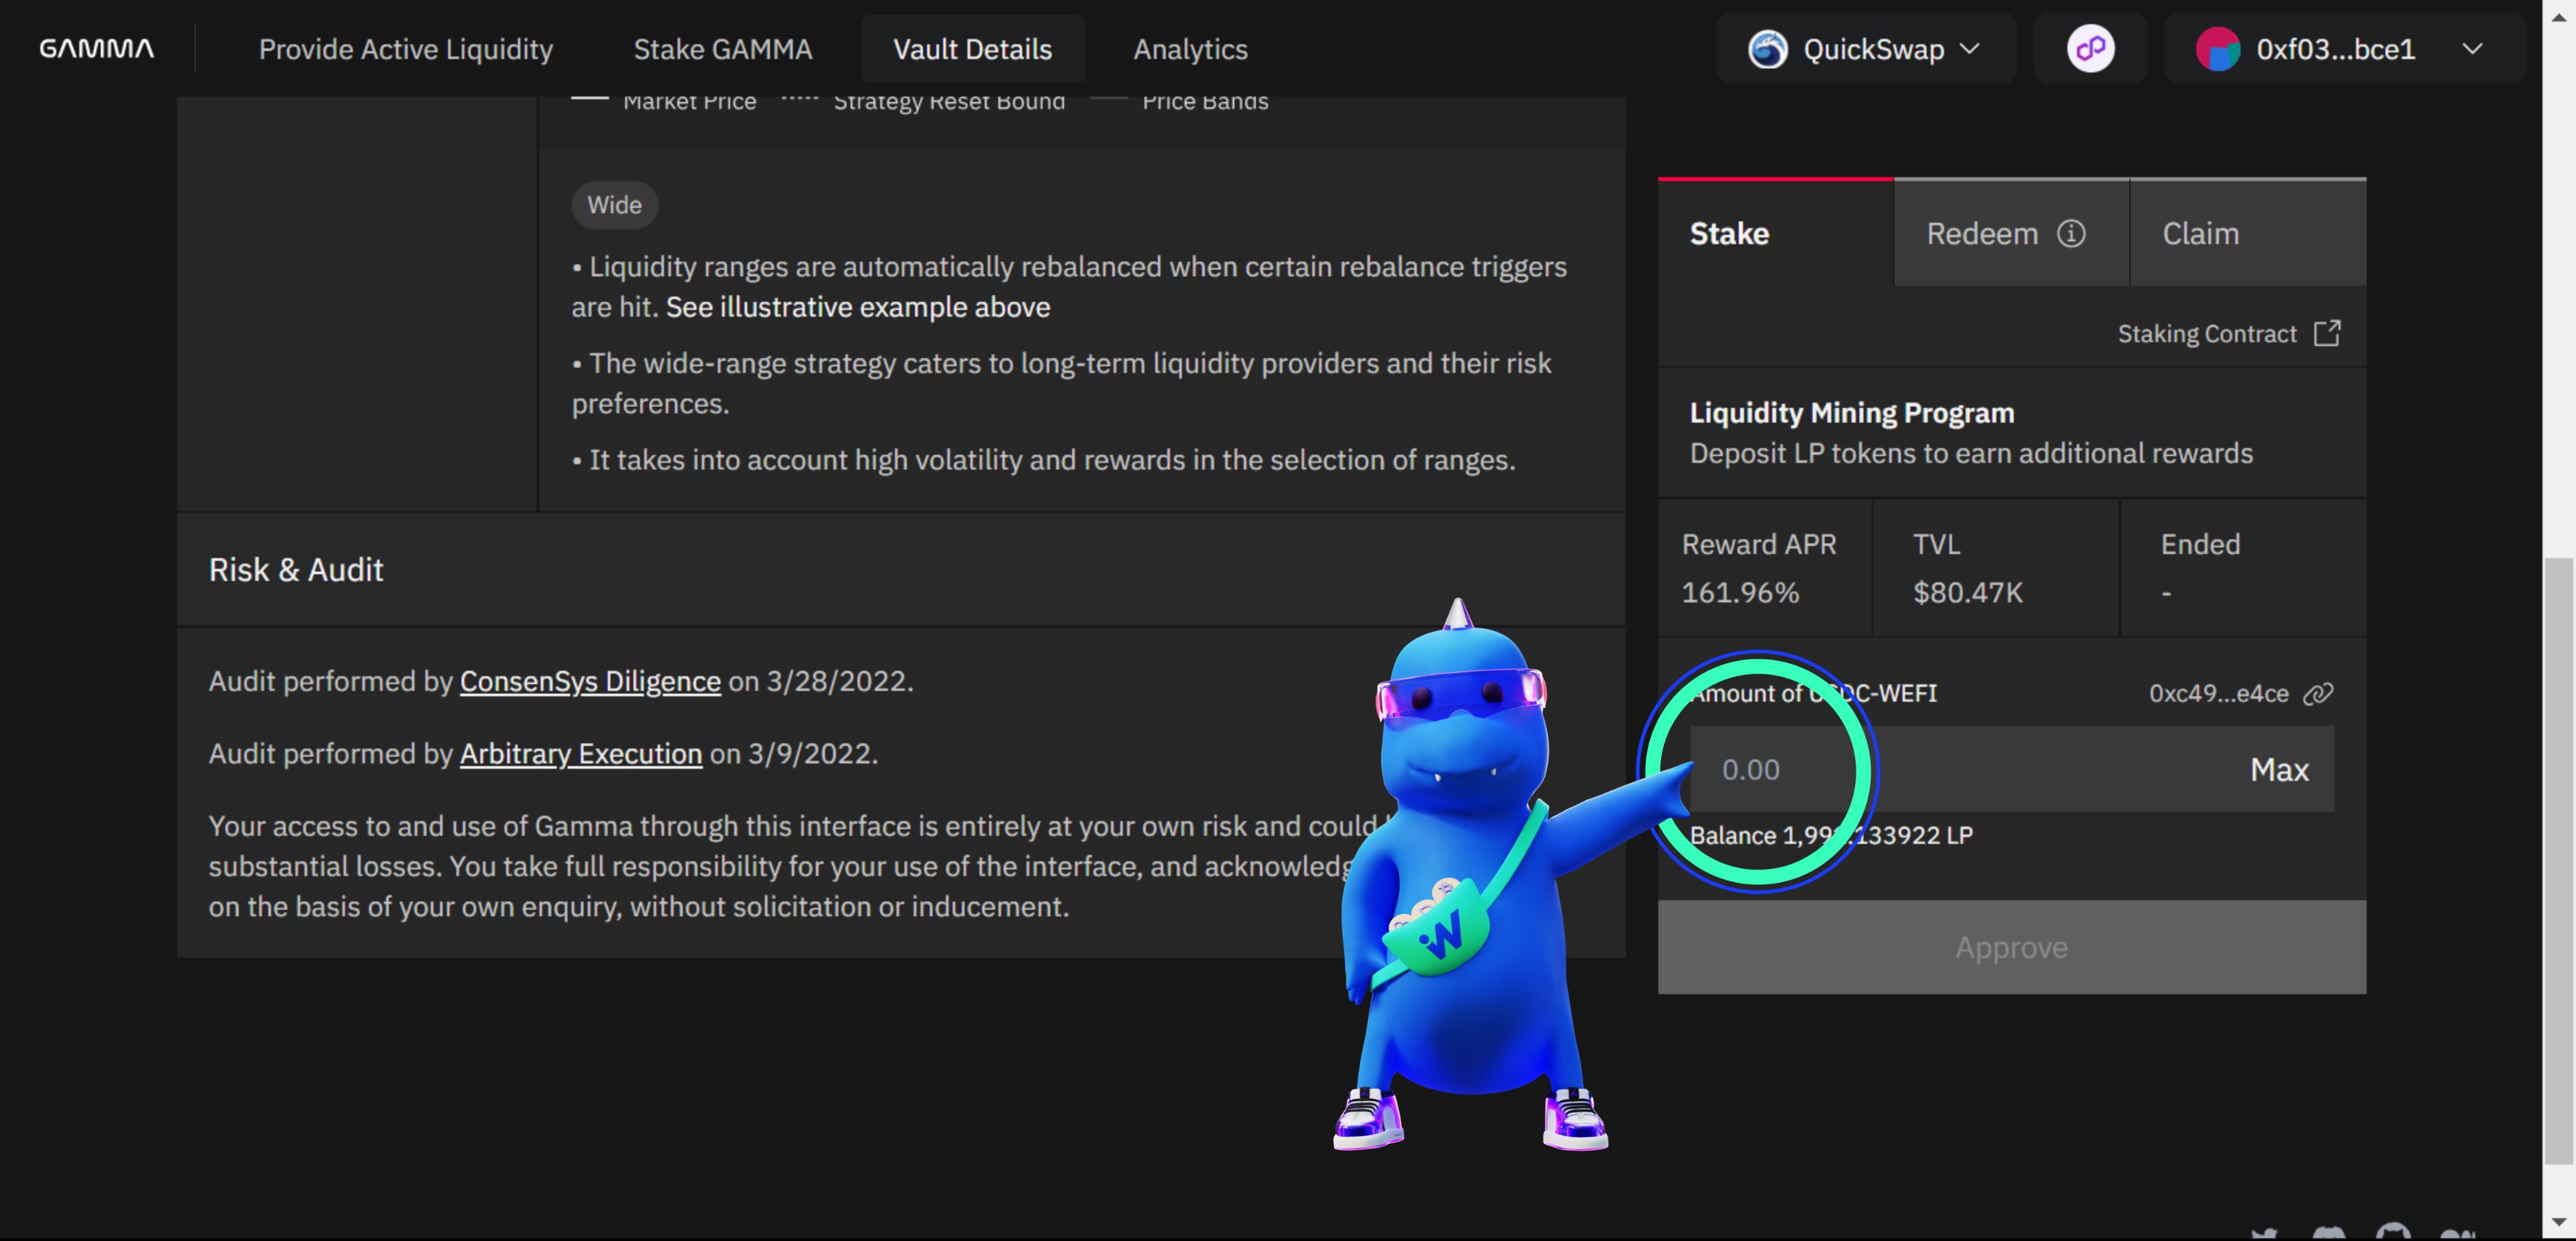
Task: Click the Reward APR value 161.96%
Action: point(1740,593)
